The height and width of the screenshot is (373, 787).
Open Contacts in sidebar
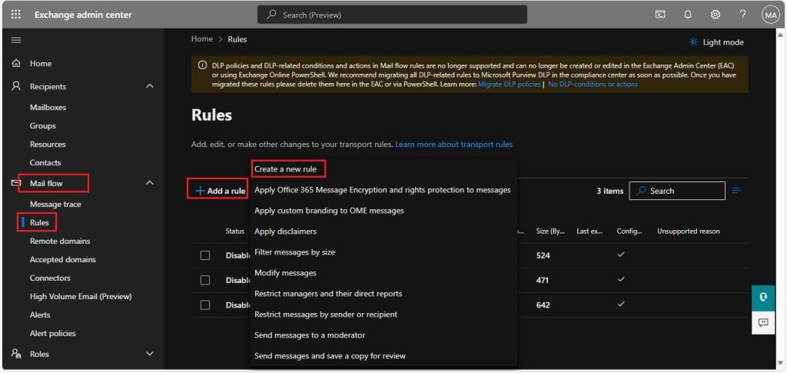pos(45,162)
